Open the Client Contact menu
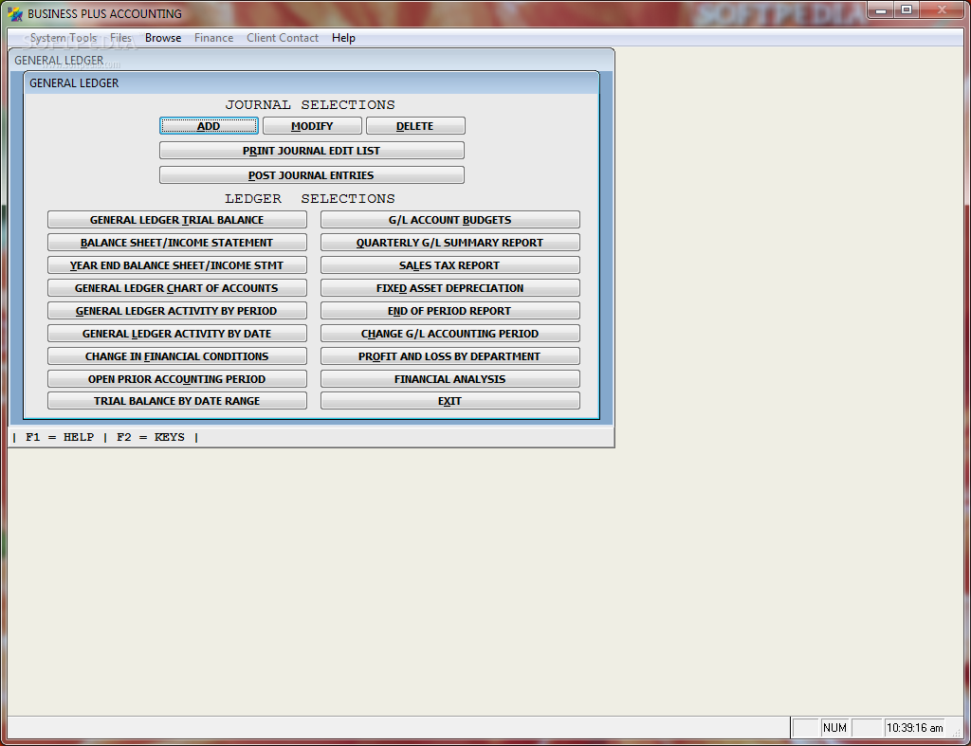Screen dimensions: 971x746 (x=283, y=38)
